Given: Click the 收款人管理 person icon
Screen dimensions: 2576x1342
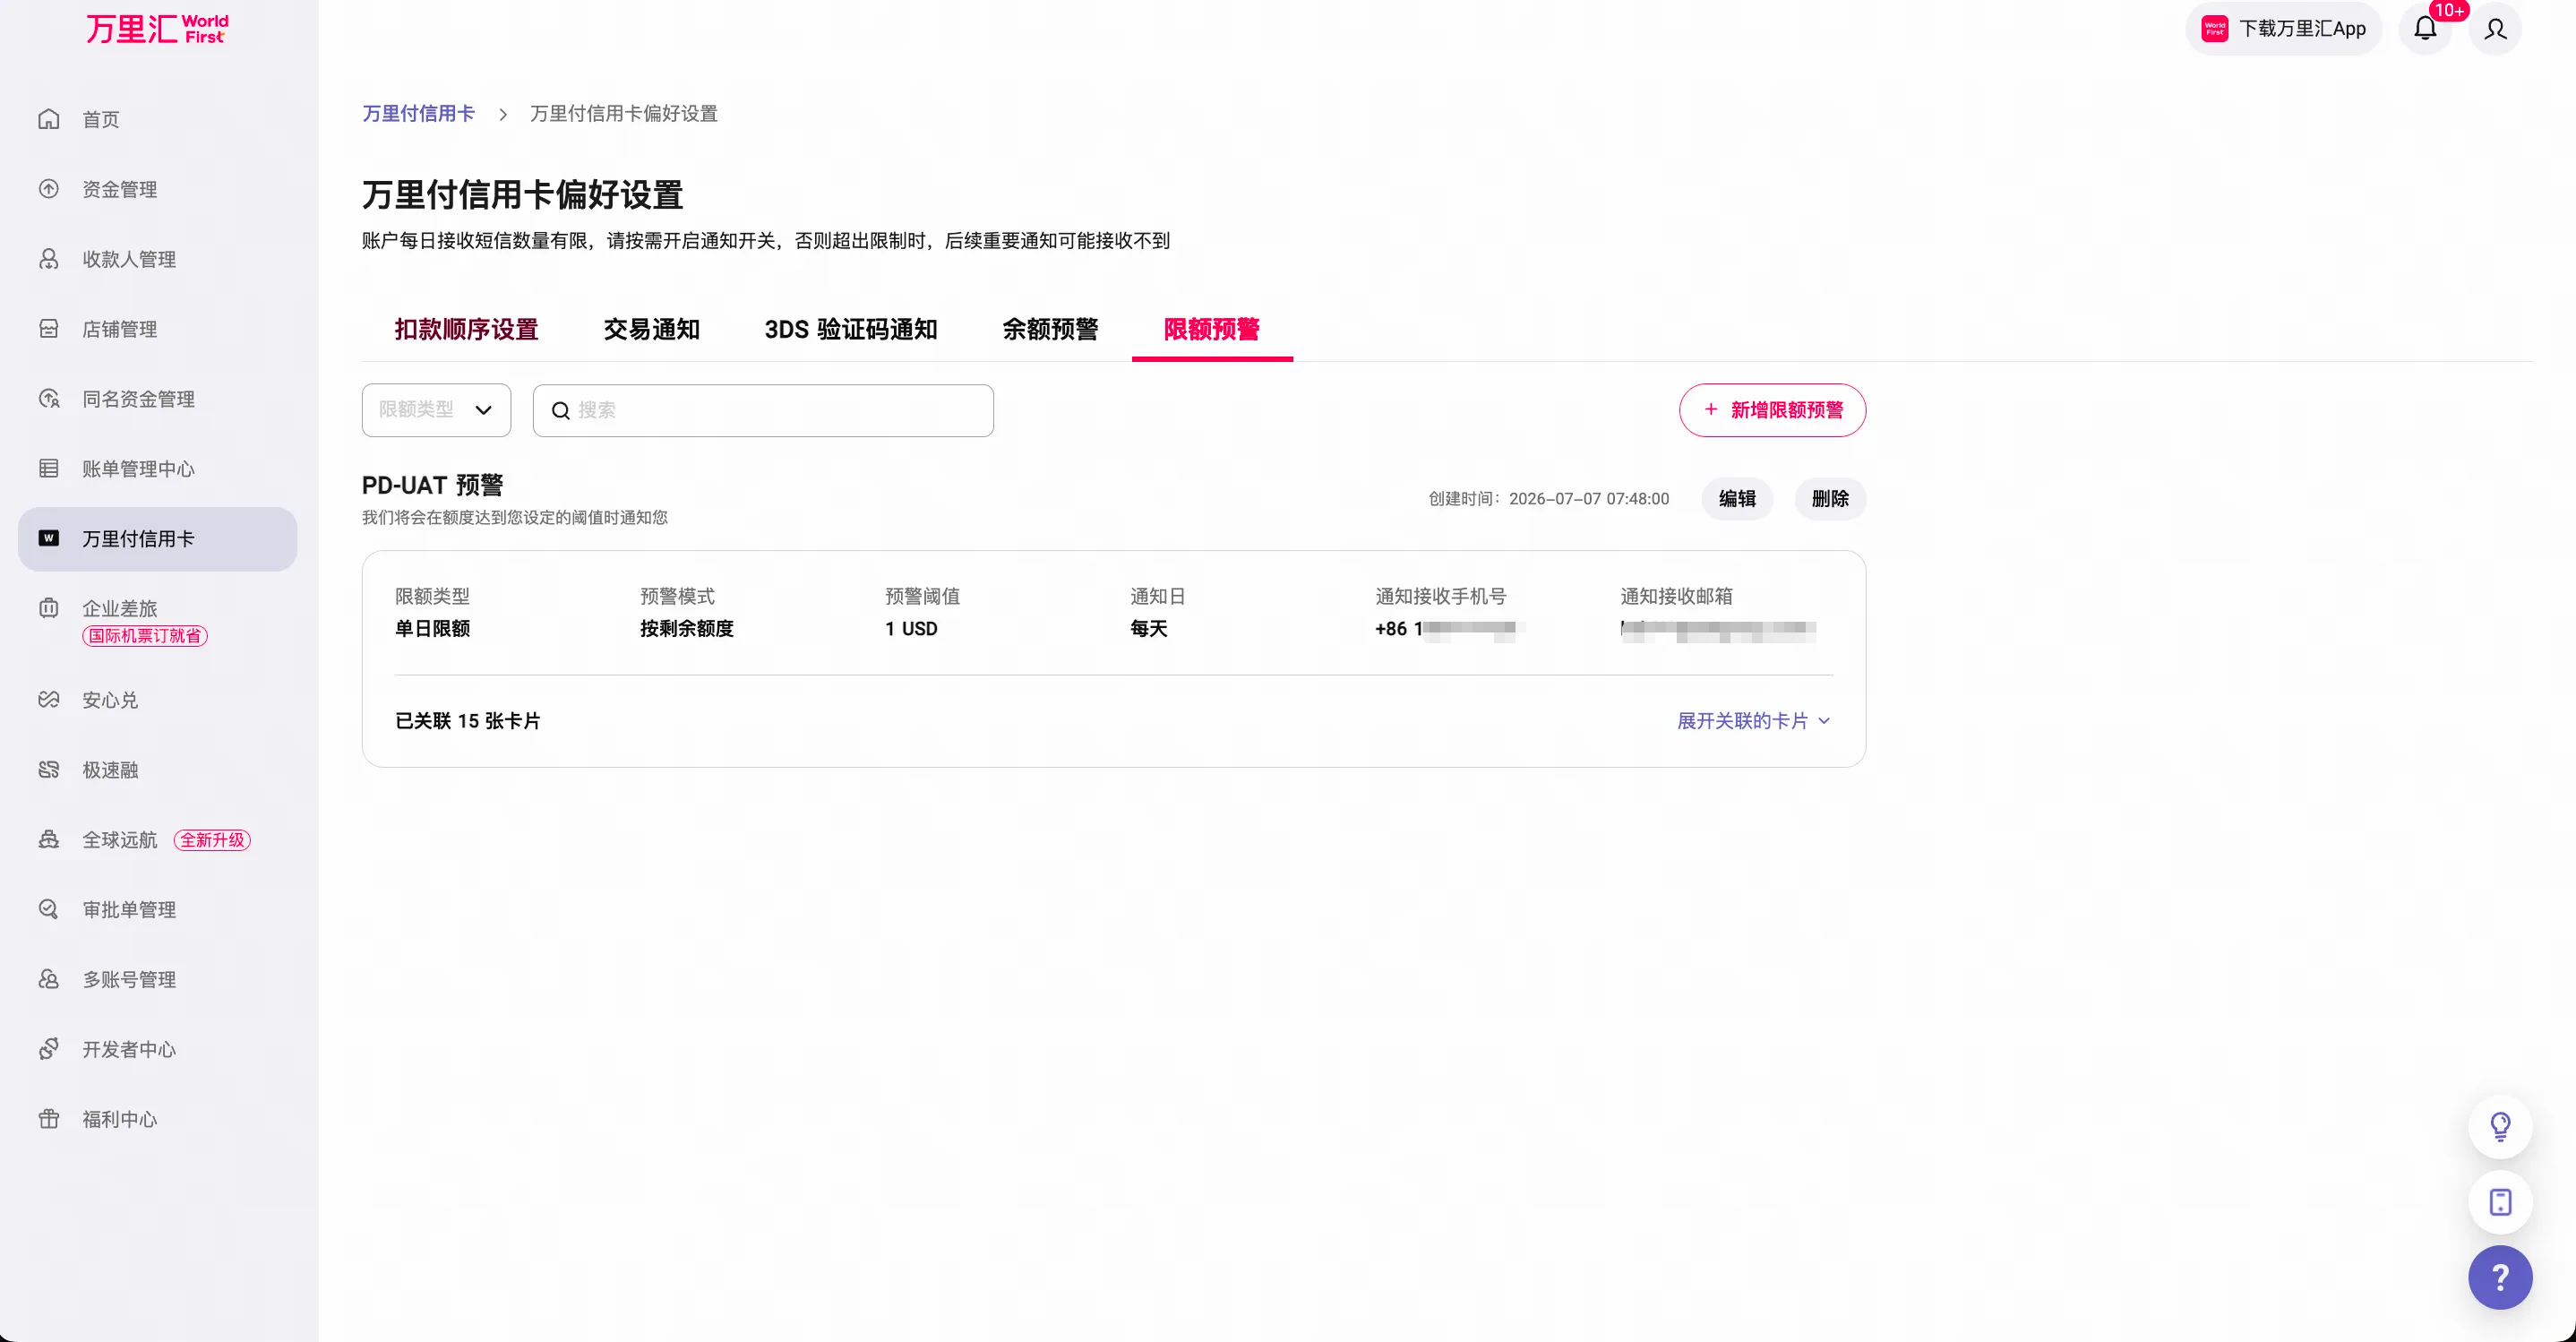Looking at the screenshot, I should click(49, 259).
